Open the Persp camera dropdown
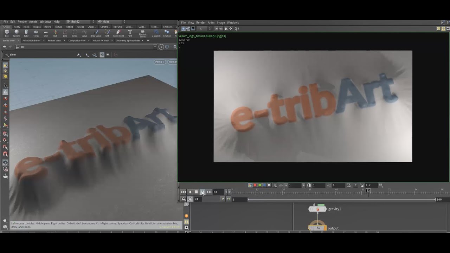This screenshot has height=253, width=450. (160, 62)
